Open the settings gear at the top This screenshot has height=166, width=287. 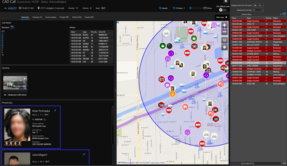click(226, 1)
